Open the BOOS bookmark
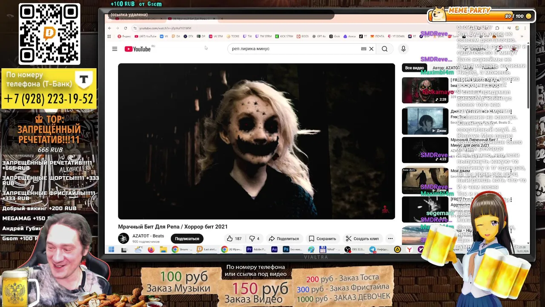545x307 pixels. point(303,36)
